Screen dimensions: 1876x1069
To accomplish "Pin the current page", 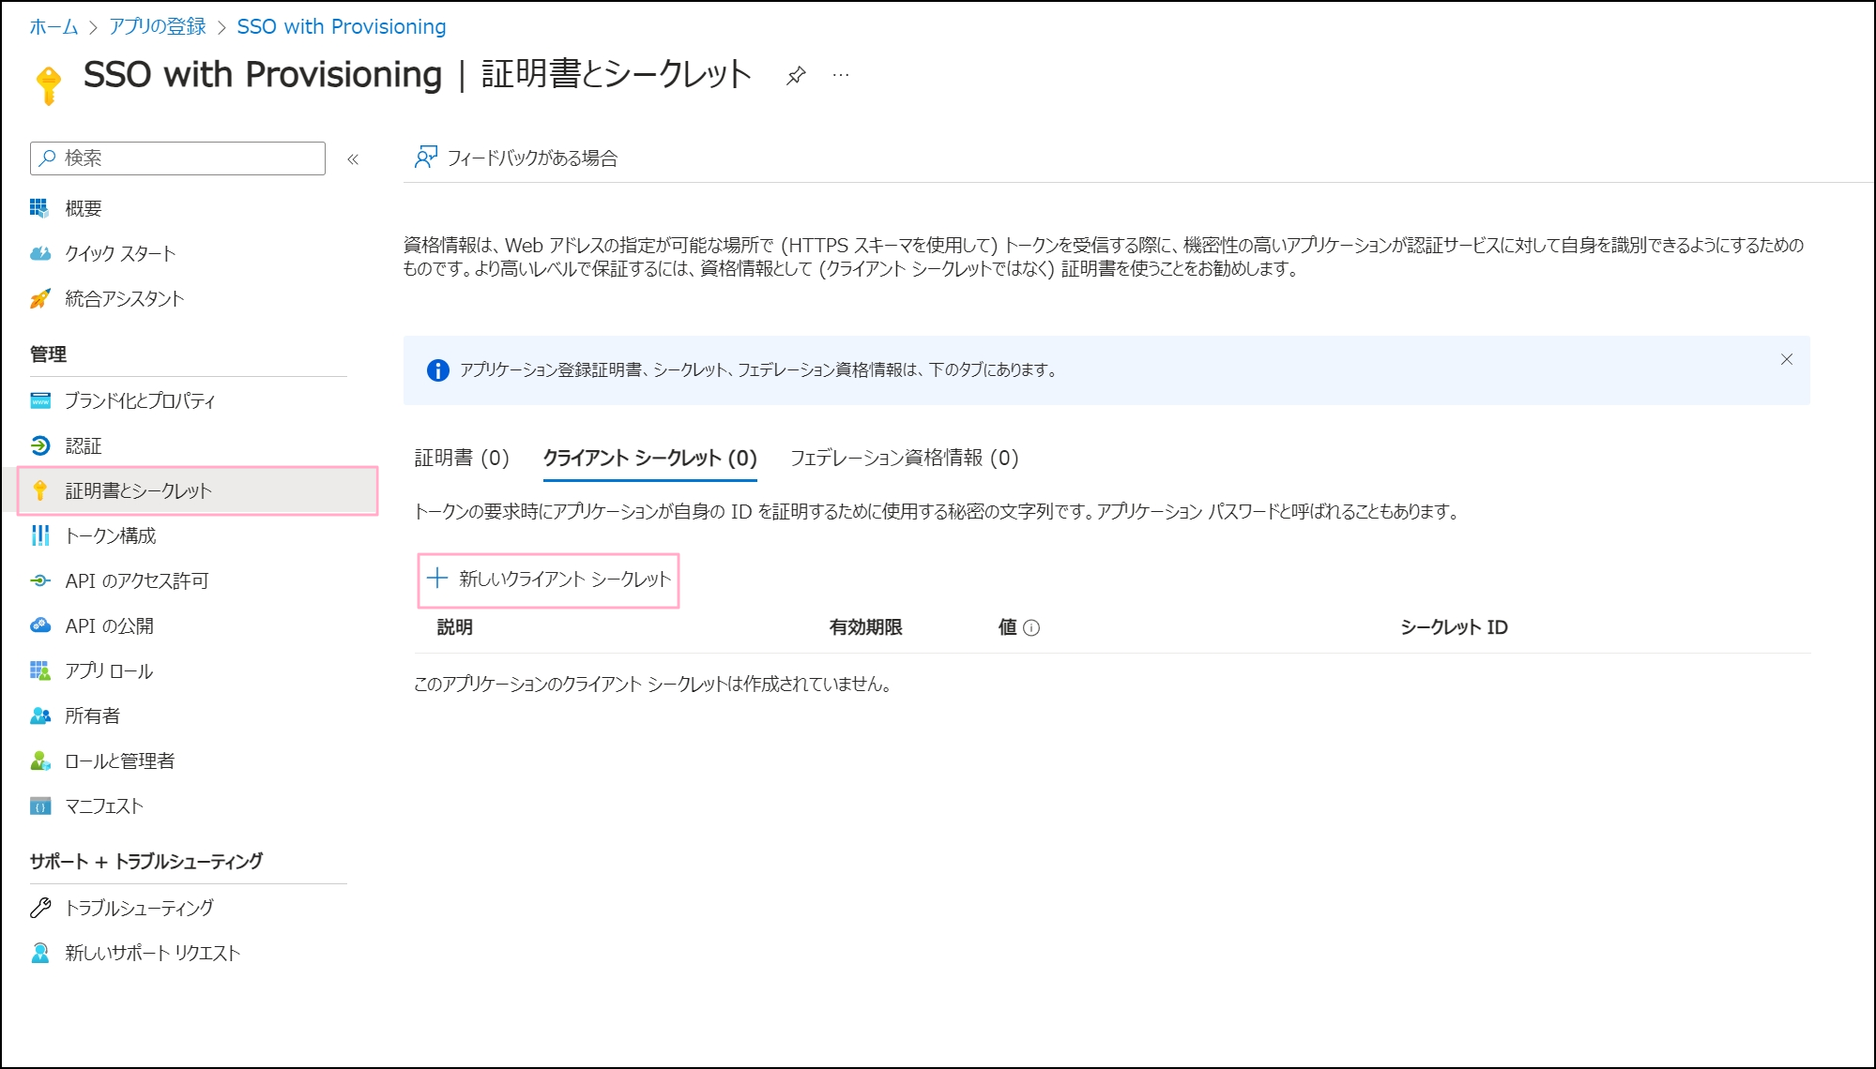I will click(x=795, y=76).
